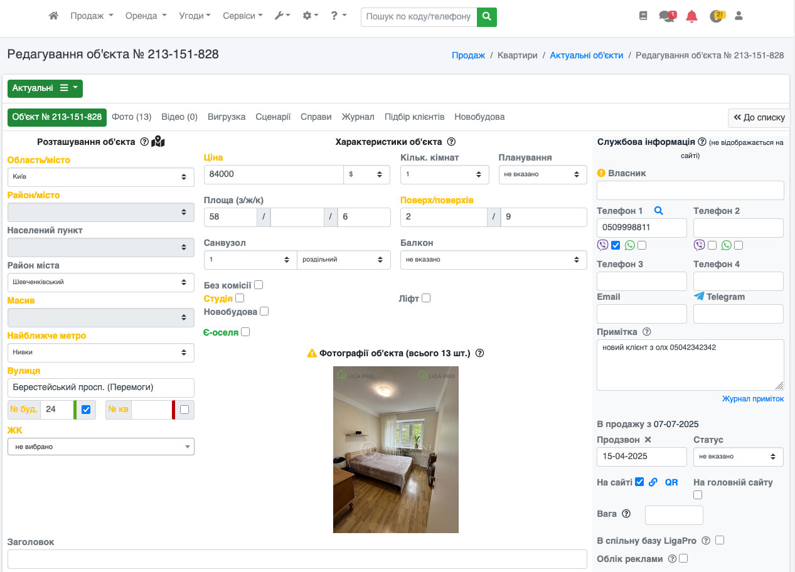Open map icon next to location heading
Screen dimensions: 795x572
[158, 142]
